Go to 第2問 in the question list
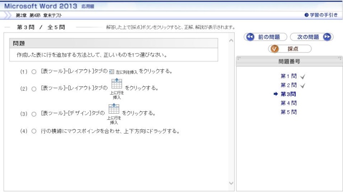 [288, 85]
